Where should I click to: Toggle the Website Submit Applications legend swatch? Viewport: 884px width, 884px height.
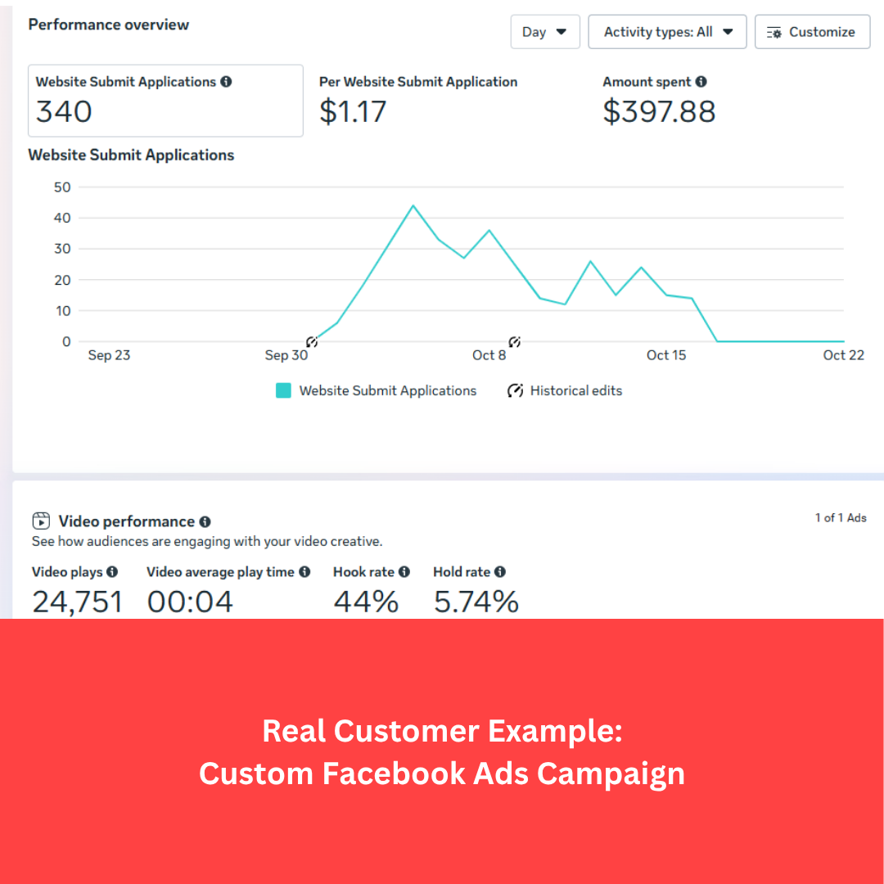click(283, 390)
